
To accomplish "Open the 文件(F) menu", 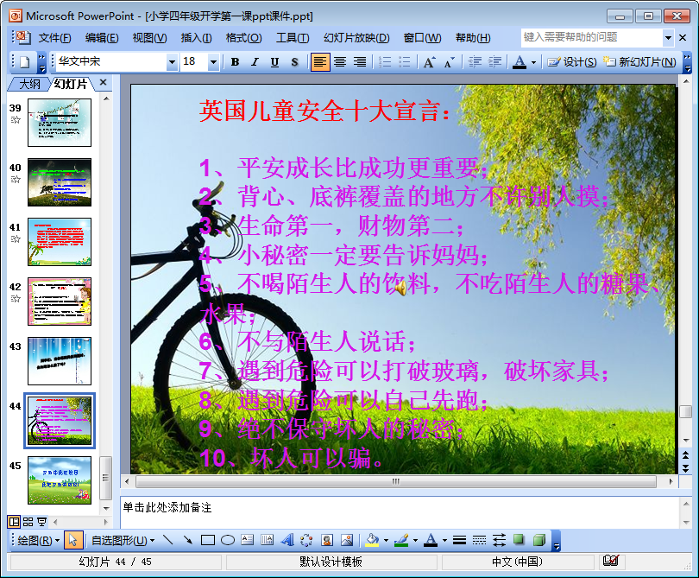I will 54,38.
